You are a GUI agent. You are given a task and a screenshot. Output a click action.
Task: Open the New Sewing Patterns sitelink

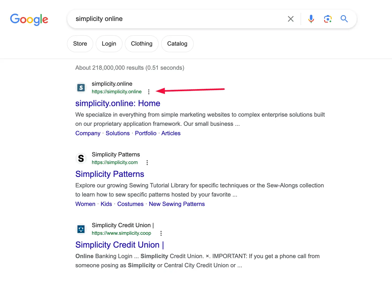pos(177,204)
